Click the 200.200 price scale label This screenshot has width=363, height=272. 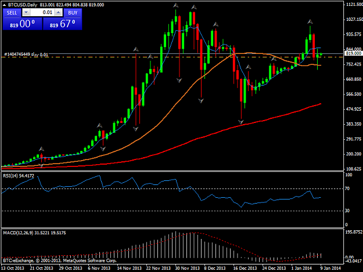coord(354,154)
